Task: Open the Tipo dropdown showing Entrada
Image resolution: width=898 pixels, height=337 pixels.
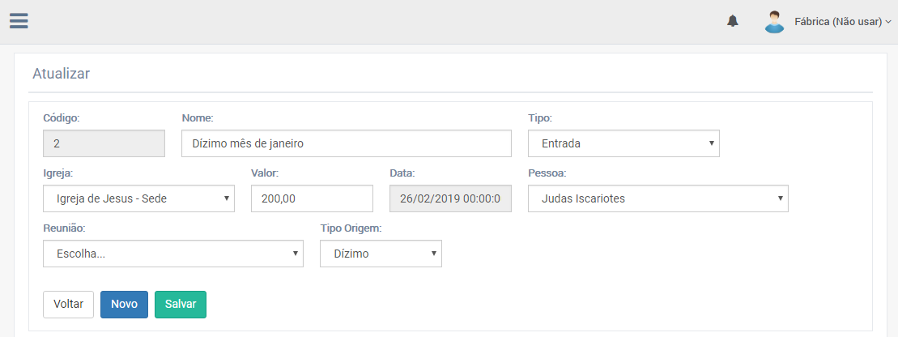Action: [x=623, y=143]
